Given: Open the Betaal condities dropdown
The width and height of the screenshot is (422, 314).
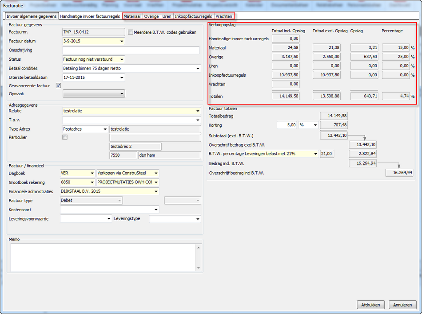Looking at the screenshot, I should pos(198,69).
